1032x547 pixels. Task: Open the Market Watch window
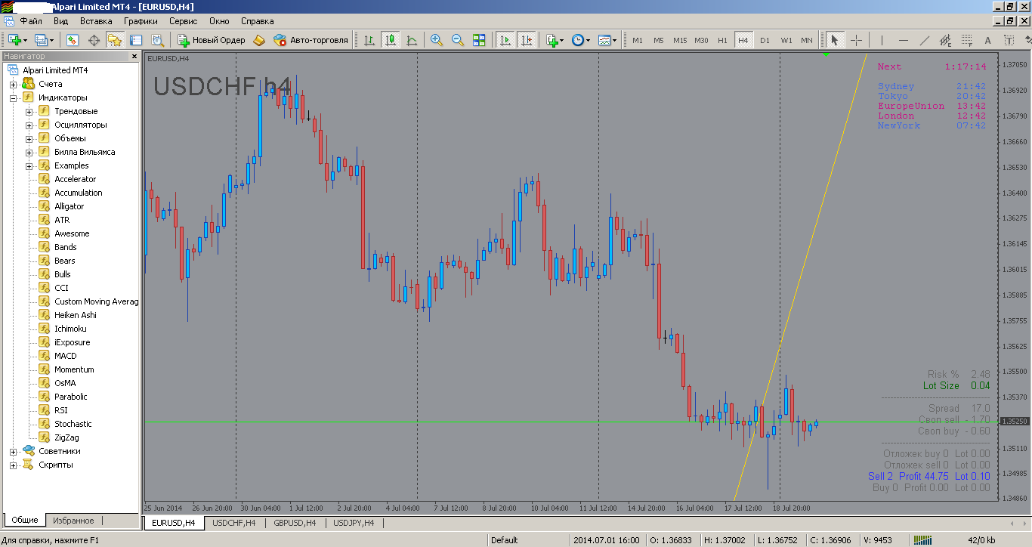73,40
